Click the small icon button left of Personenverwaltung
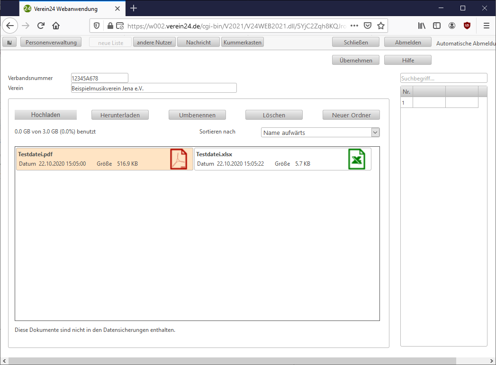 [9, 43]
